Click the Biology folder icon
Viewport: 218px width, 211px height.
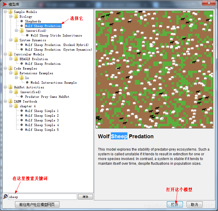(16, 17)
